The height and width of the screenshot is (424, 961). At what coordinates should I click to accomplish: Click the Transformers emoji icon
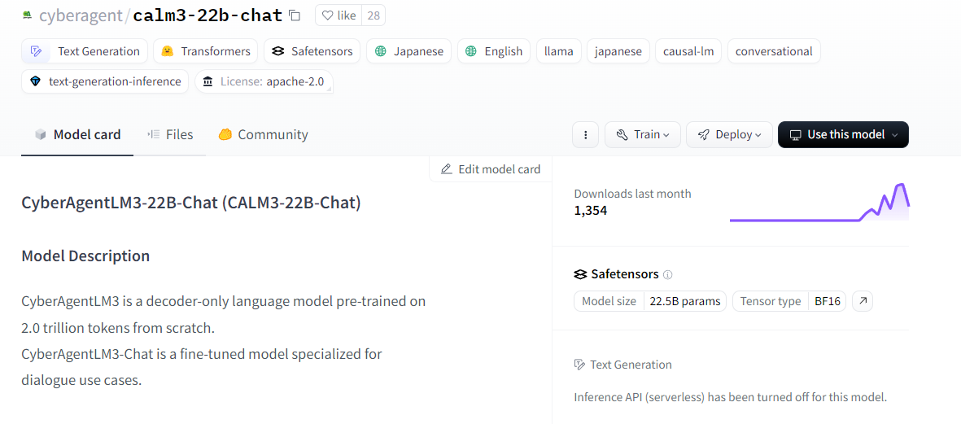pyautogui.click(x=168, y=50)
